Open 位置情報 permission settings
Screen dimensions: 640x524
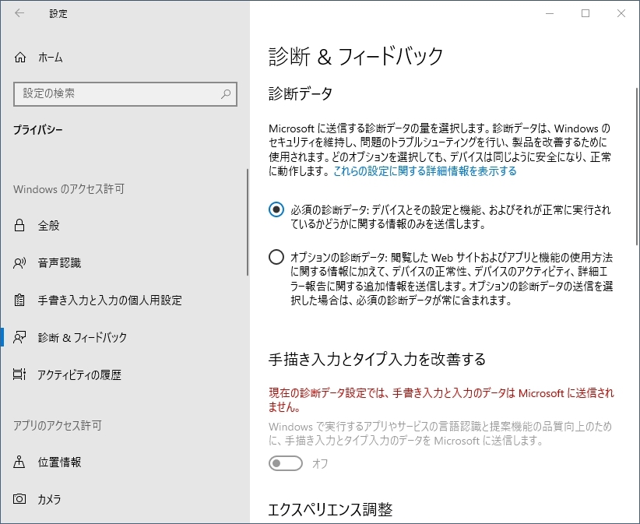pos(123,462)
